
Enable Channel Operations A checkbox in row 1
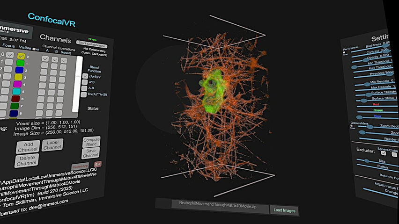click(45, 65)
